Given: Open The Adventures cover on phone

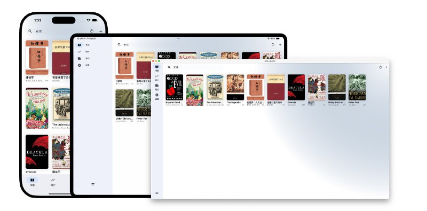Looking at the screenshot, I should click(x=61, y=105).
